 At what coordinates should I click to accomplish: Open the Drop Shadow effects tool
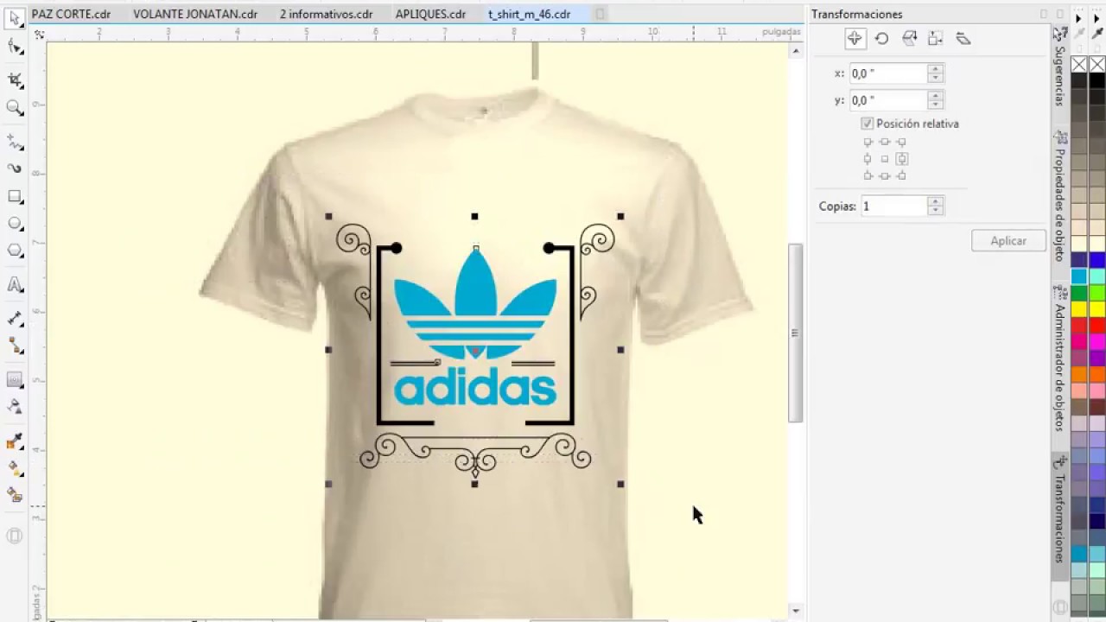[x=15, y=379]
